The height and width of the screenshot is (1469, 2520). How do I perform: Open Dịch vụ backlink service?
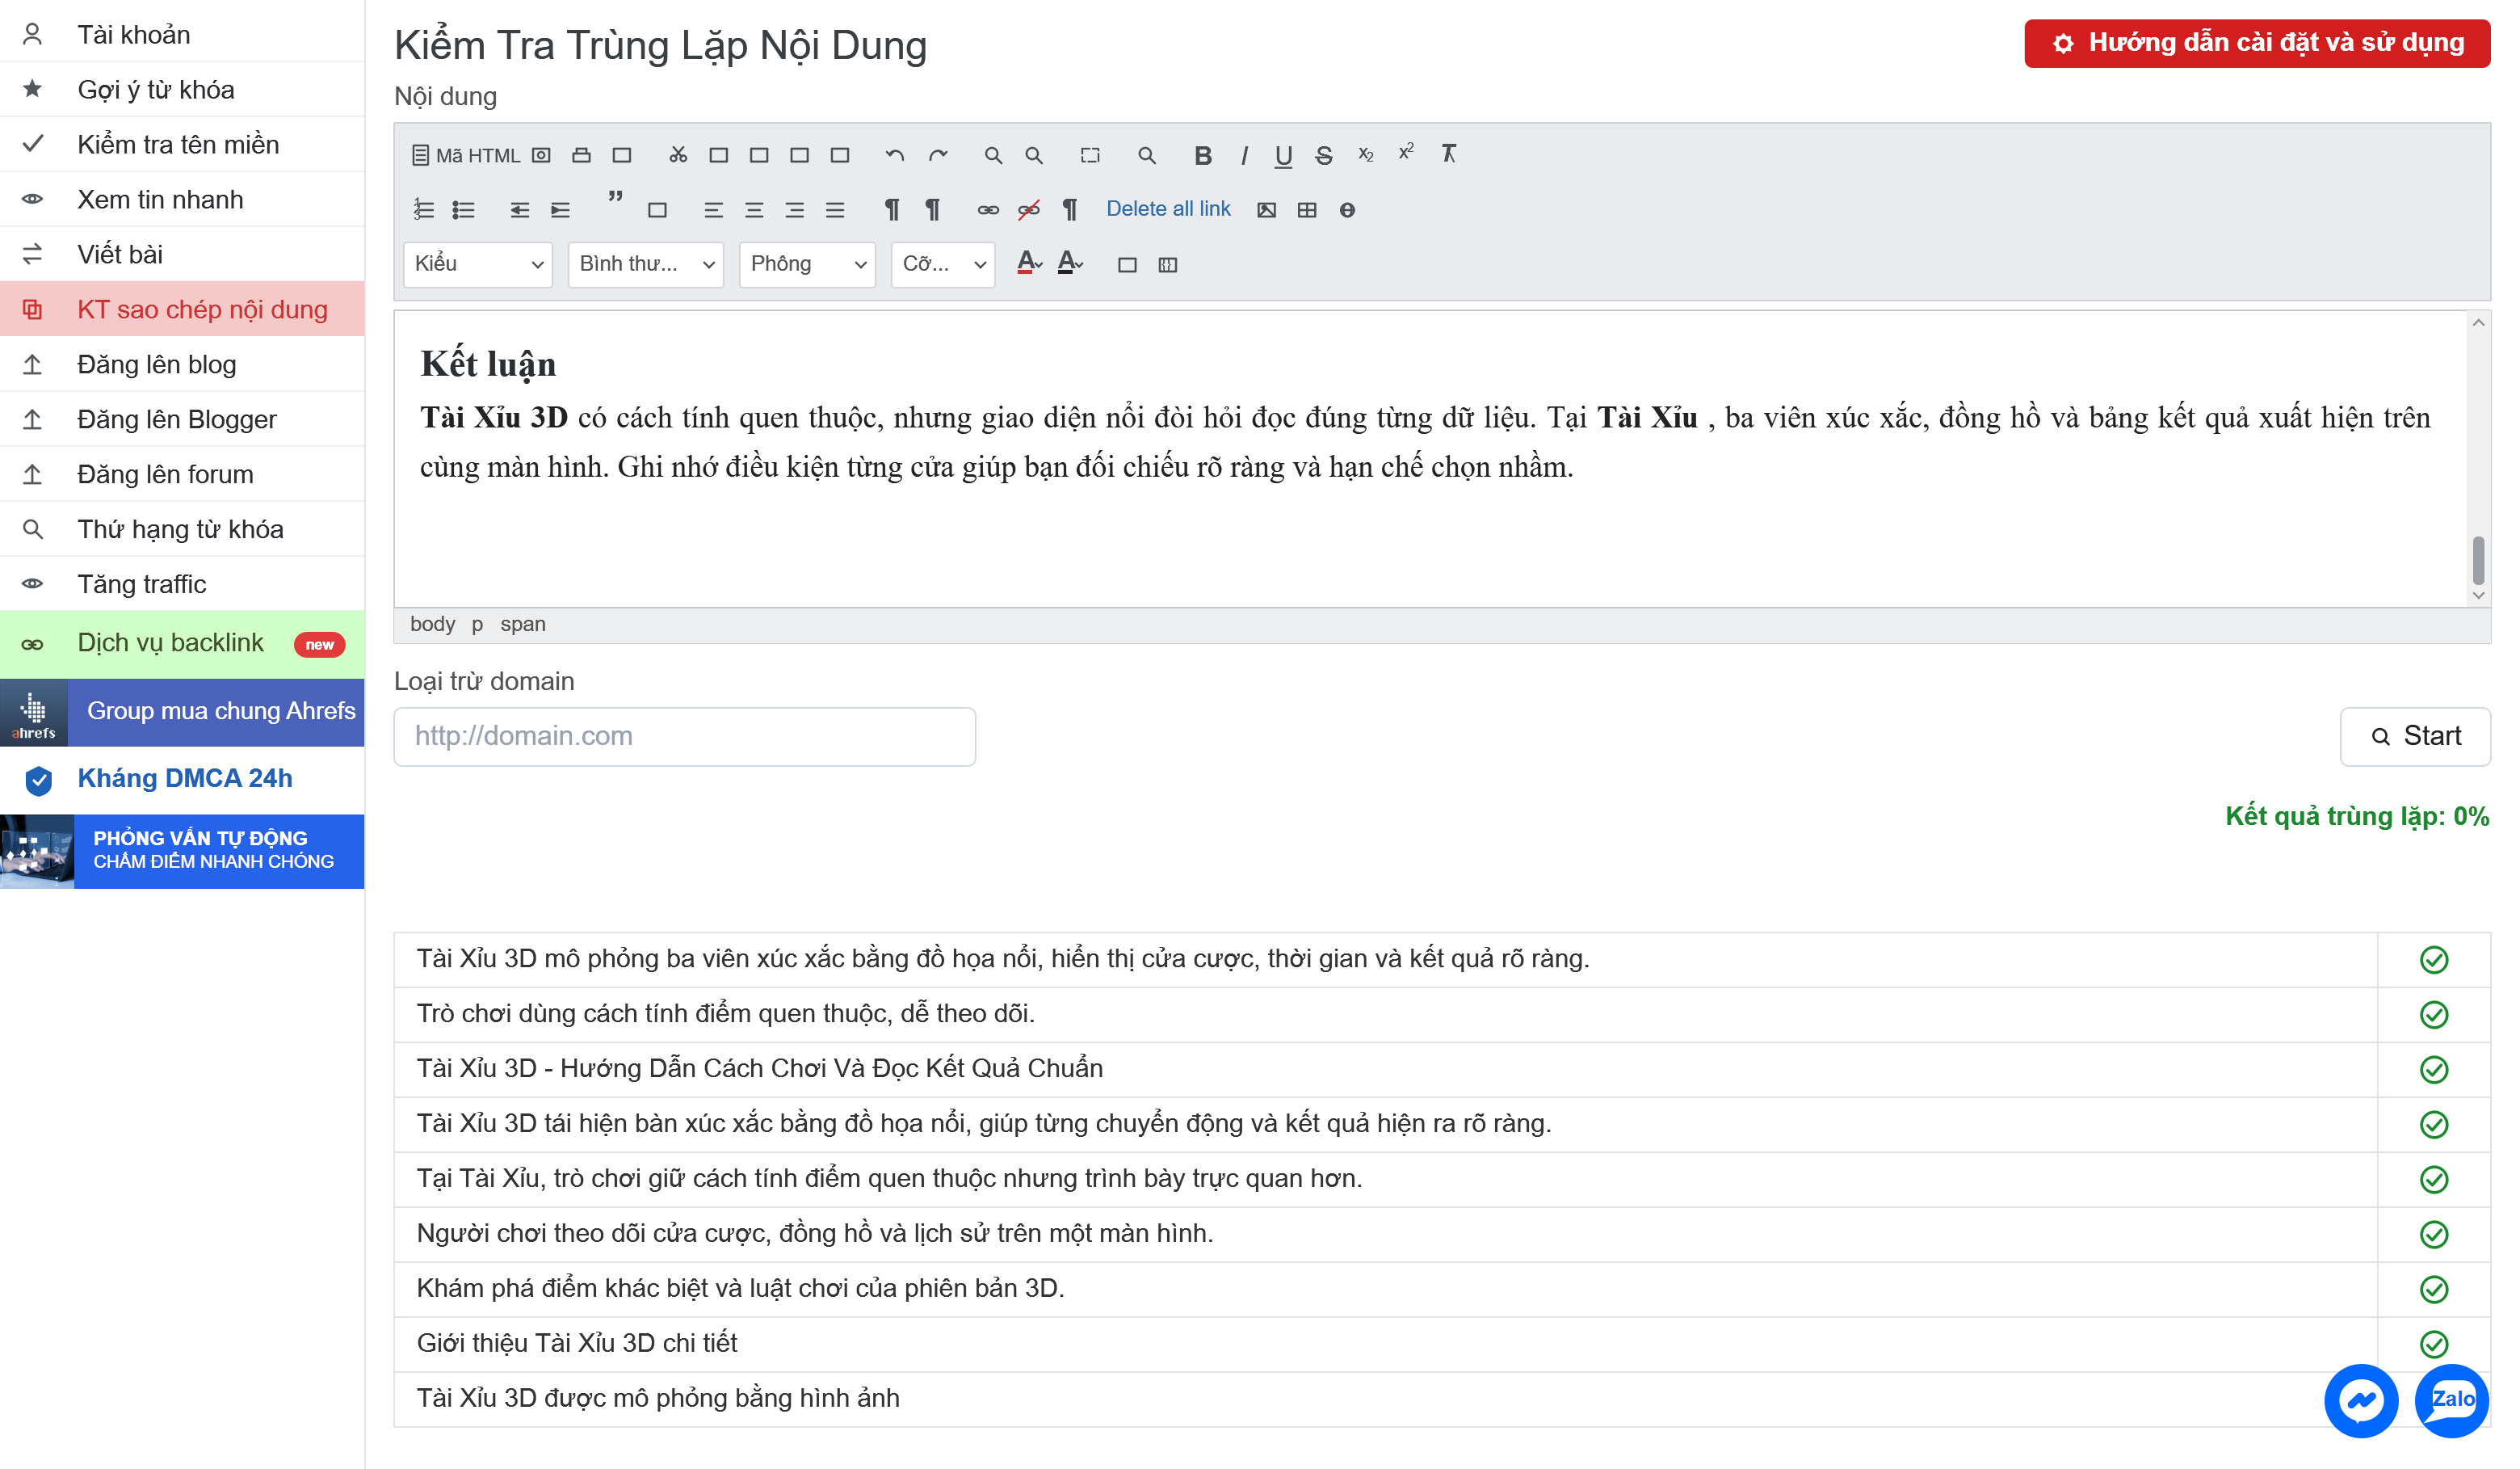182,643
